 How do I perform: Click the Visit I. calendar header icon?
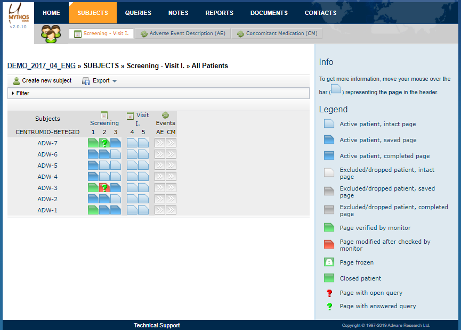tap(130, 115)
